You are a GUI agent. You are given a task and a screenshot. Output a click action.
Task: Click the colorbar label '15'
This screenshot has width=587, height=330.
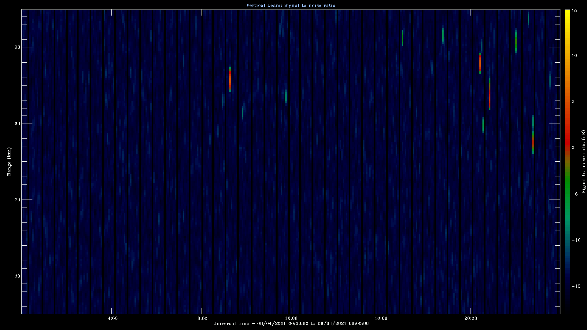[x=574, y=11]
